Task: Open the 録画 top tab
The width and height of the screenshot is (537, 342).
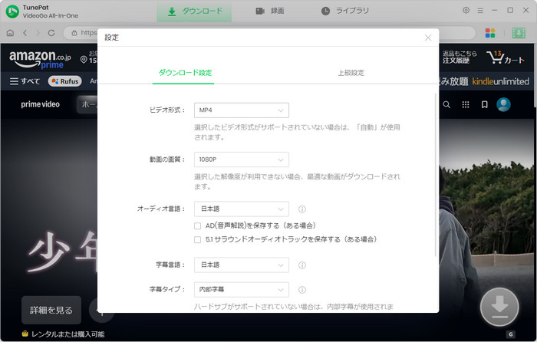Action: point(270,12)
